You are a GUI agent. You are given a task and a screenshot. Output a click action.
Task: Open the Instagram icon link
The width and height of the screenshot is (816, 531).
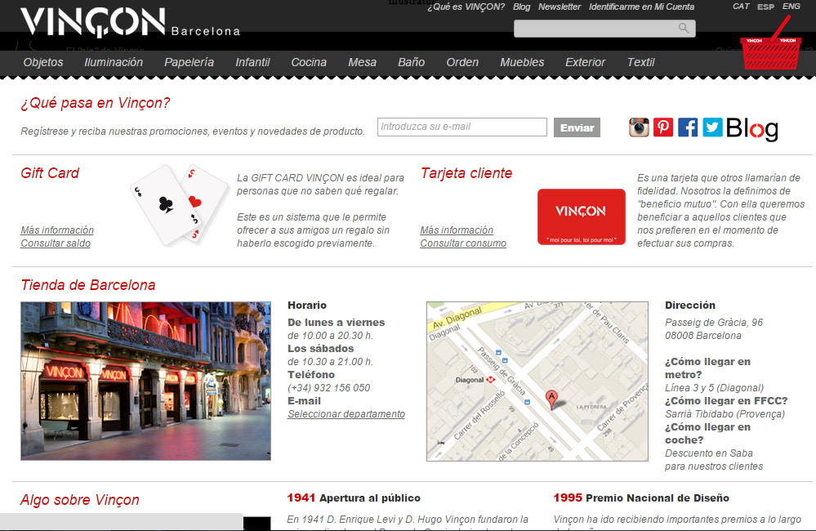pyautogui.click(x=639, y=127)
